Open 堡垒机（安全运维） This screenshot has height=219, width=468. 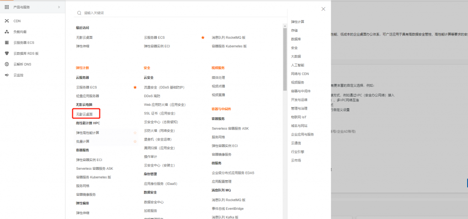coord(158,139)
